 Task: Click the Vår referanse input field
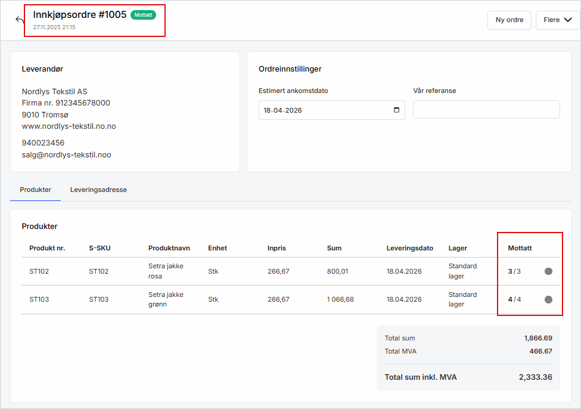pyautogui.click(x=486, y=110)
